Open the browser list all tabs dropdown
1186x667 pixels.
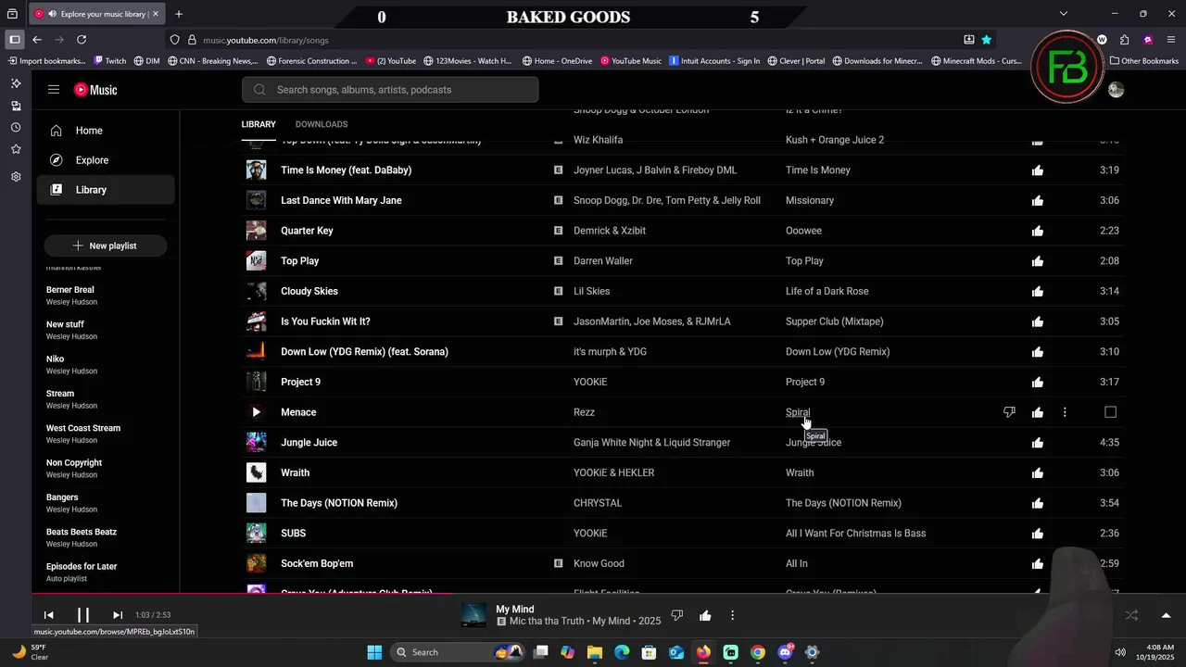click(x=1064, y=14)
